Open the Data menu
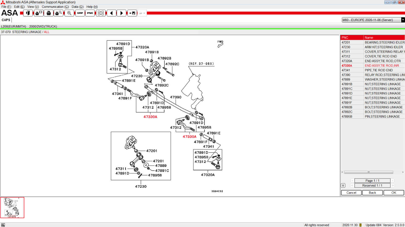The height and width of the screenshot is (227, 405). [x=77, y=7]
